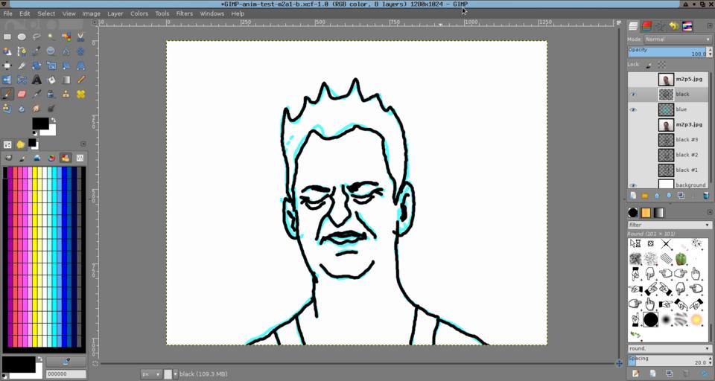715x381 pixels.
Task: Select the Pencil tool
Action: pos(80,80)
